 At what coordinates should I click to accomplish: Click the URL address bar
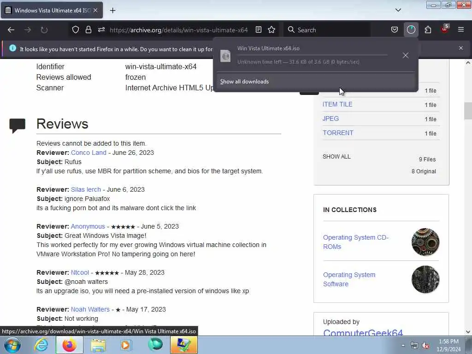(178, 30)
